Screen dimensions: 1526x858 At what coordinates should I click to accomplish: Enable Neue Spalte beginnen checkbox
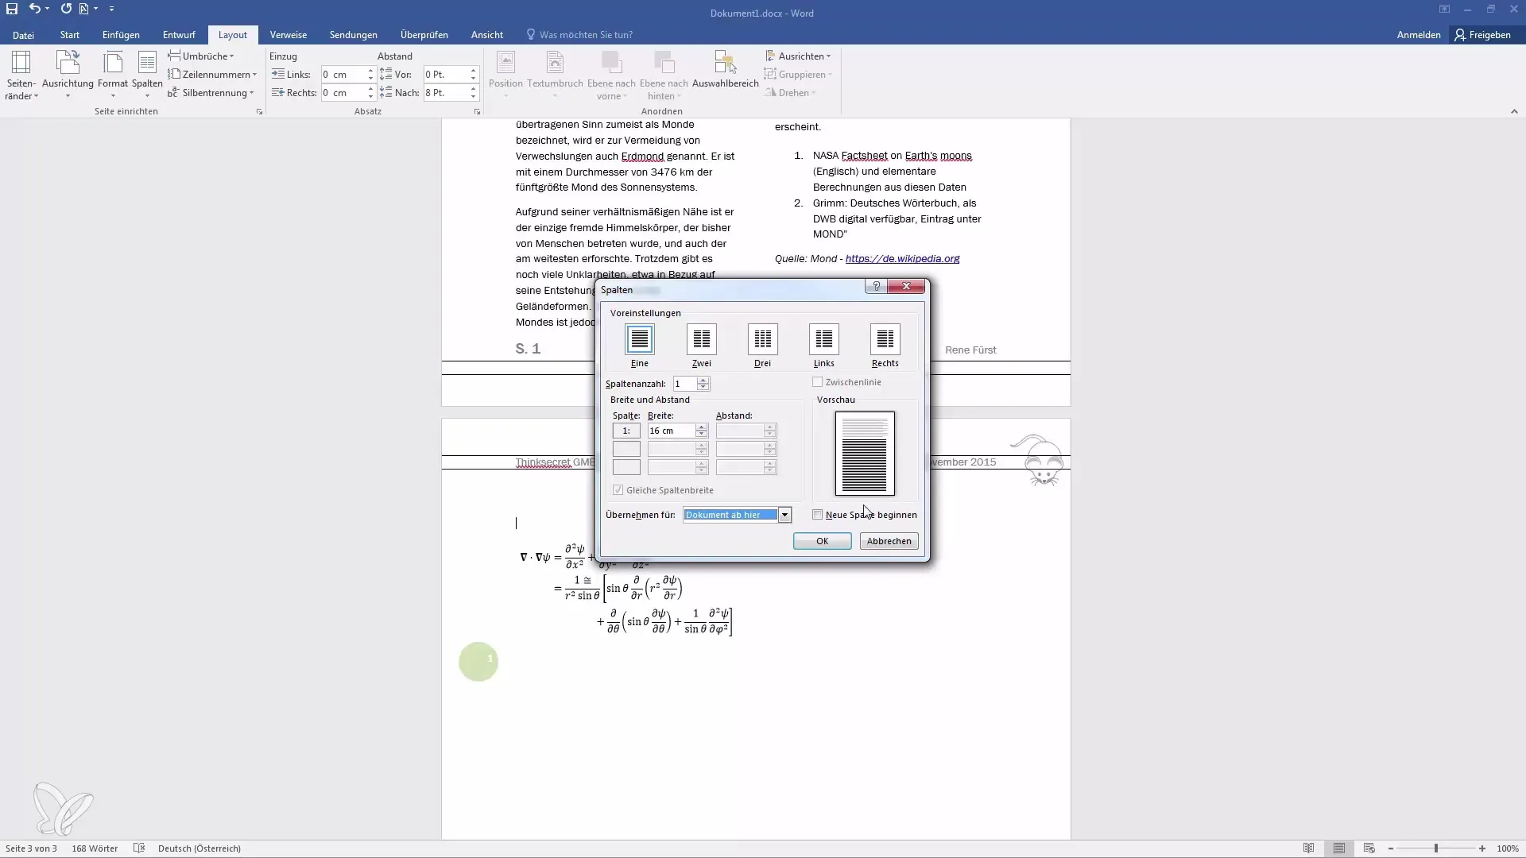click(x=817, y=515)
